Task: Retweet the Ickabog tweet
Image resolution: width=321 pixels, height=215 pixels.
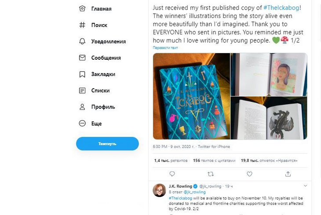Action: [211, 174]
